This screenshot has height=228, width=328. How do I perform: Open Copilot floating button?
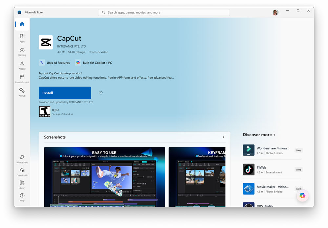[x=302, y=196]
